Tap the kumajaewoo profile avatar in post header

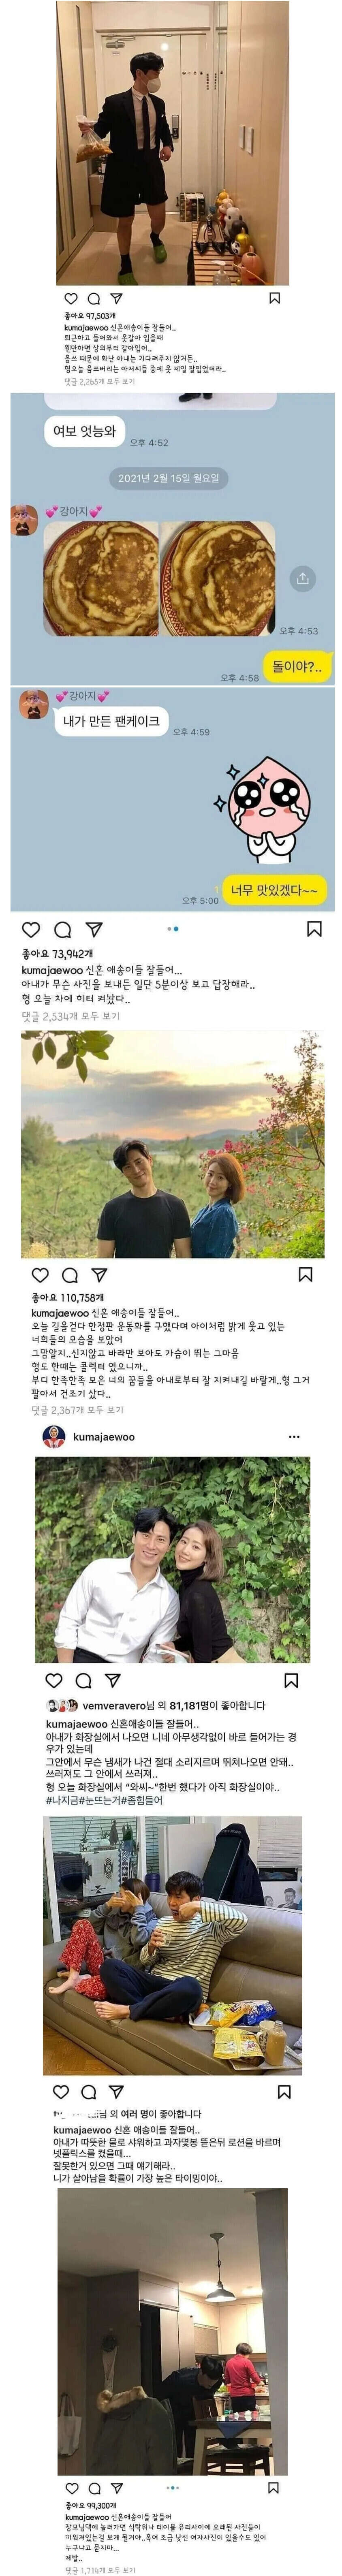pos(54,1437)
